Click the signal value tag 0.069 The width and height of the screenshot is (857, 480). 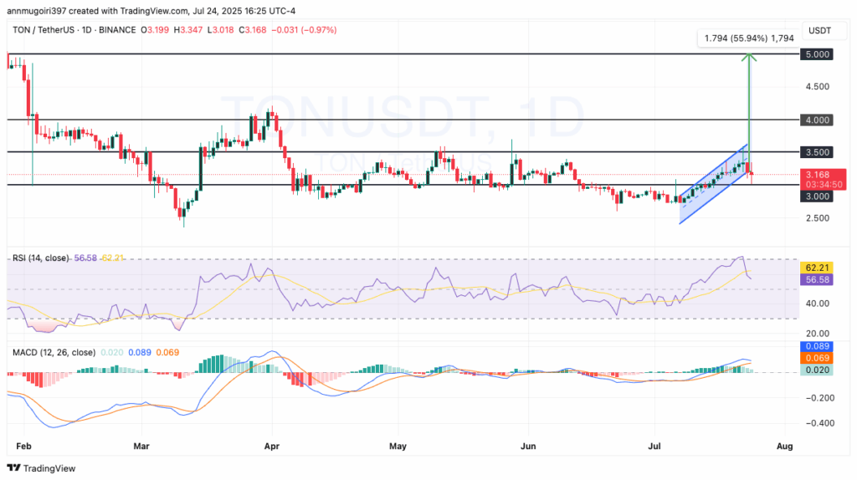817,358
